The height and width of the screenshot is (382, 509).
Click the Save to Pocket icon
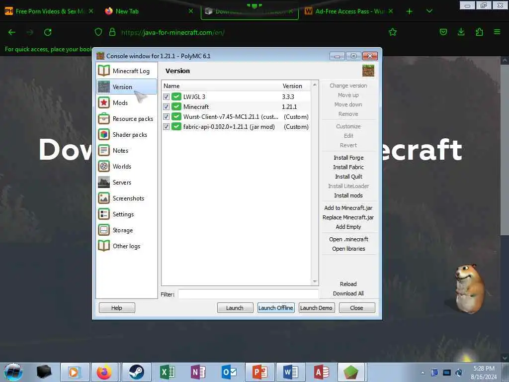click(443, 32)
